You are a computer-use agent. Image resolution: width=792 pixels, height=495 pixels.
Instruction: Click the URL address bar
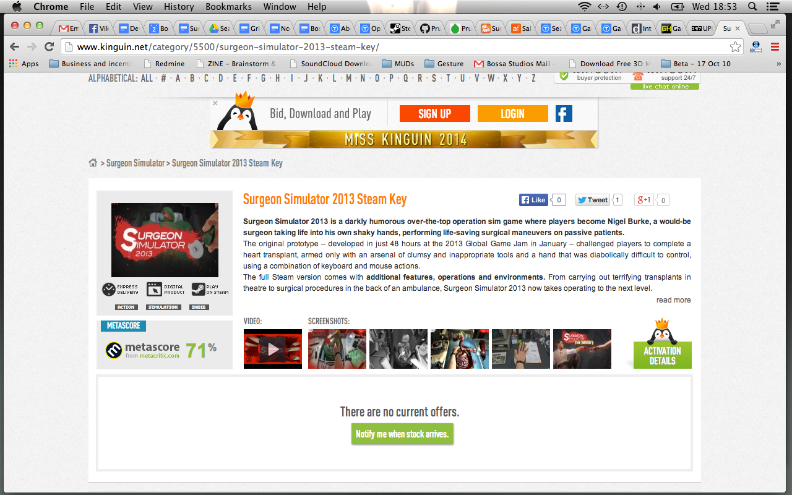pos(396,47)
